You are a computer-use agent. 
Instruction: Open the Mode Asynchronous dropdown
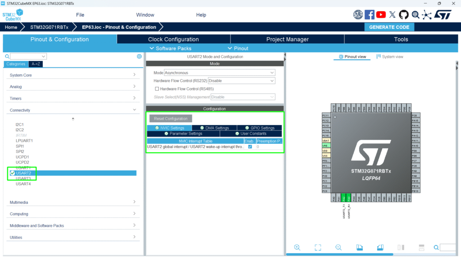[219, 73]
